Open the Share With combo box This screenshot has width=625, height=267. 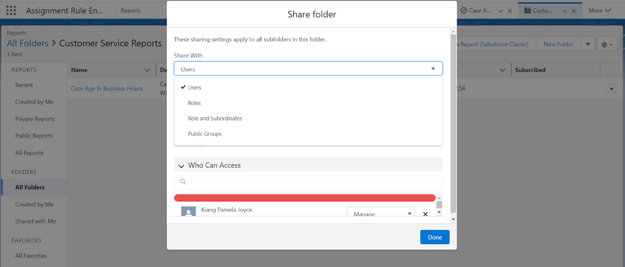(308, 69)
